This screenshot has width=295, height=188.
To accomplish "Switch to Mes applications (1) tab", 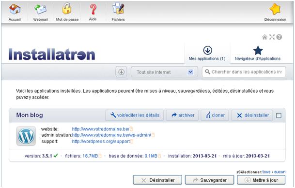I will [207, 54].
